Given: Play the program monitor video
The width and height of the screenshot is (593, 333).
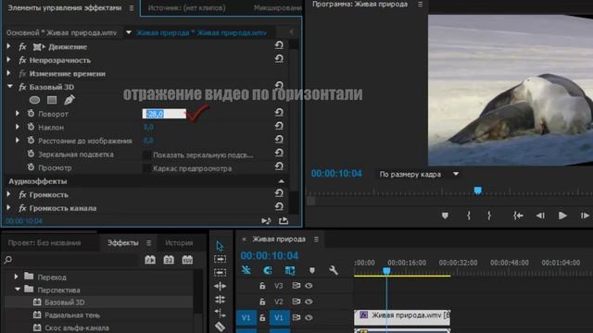Looking at the screenshot, I should 562,216.
